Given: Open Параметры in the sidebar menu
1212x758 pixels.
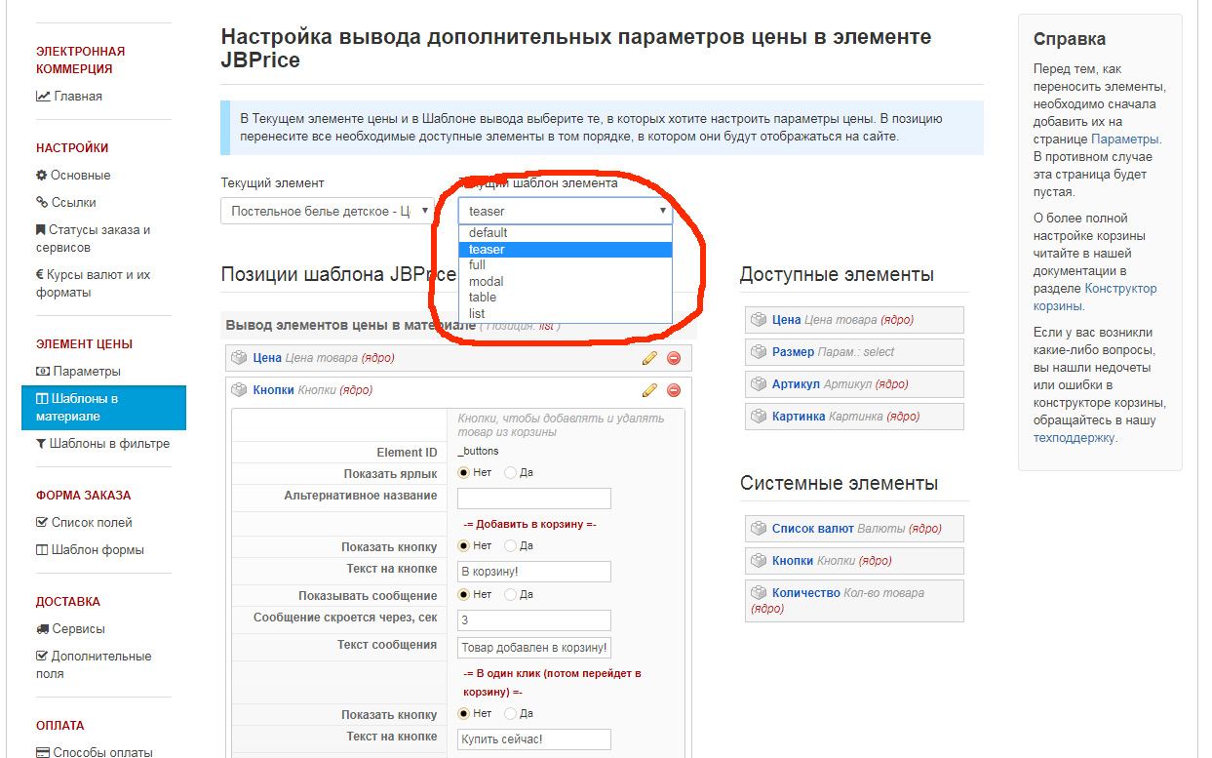Looking at the screenshot, I should tap(87, 372).
